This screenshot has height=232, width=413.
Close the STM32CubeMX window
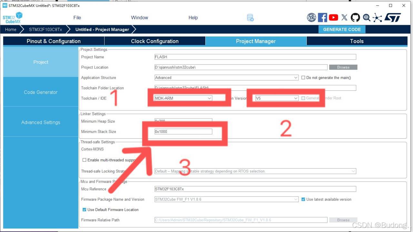point(404,5)
